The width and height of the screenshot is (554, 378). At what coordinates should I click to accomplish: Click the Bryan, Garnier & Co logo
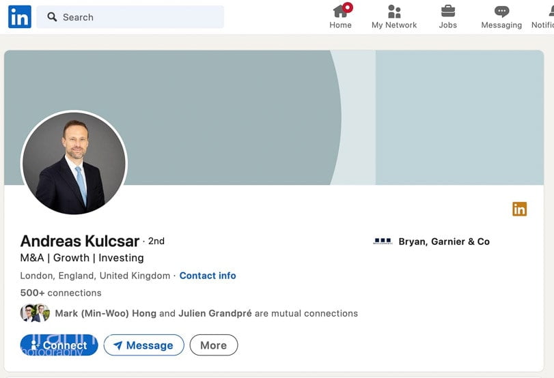tap(383, 242)
